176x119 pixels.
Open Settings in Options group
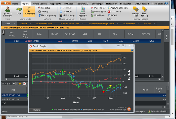coord(43,12)
